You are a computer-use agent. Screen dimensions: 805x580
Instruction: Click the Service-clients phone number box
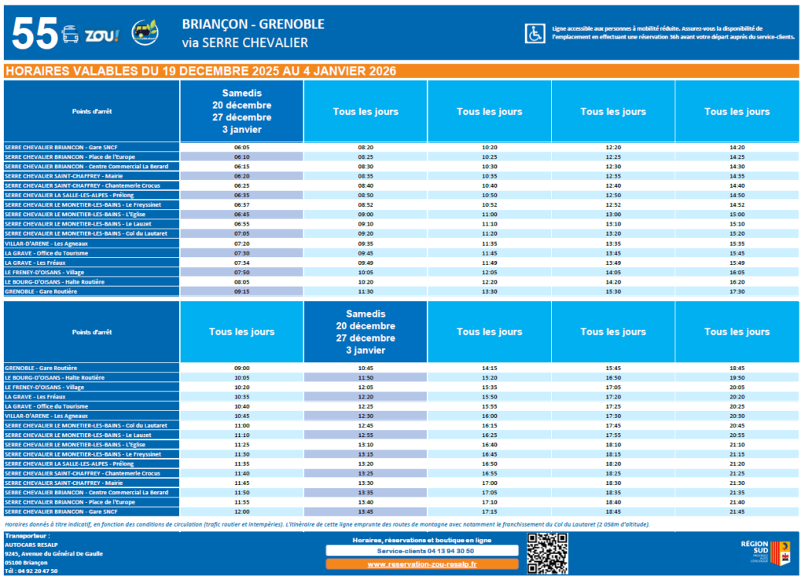422,551
